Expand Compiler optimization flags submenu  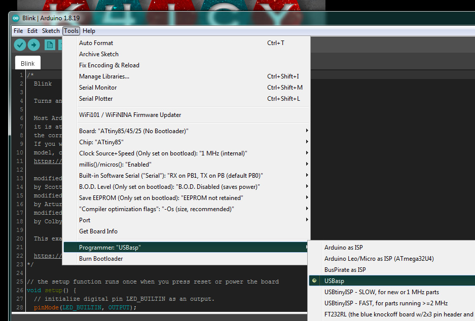coord(187,209)
